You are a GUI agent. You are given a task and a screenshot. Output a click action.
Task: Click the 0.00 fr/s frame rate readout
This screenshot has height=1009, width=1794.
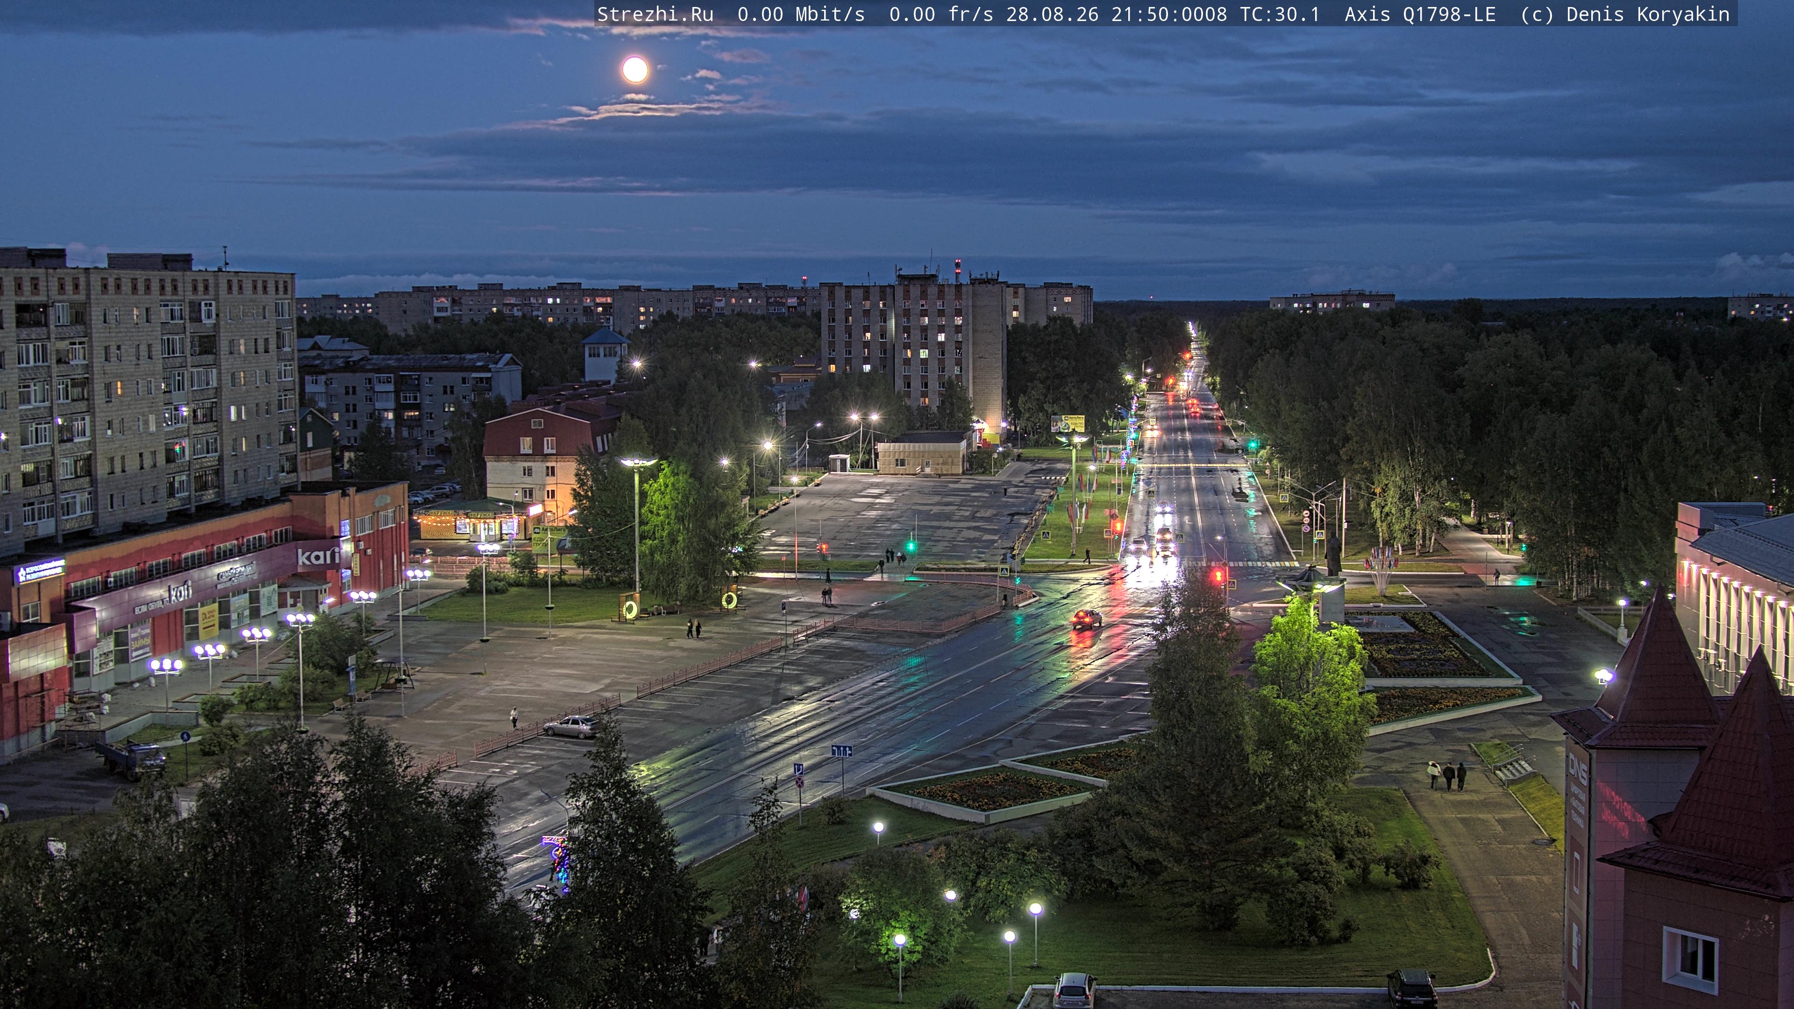(941, 14)
